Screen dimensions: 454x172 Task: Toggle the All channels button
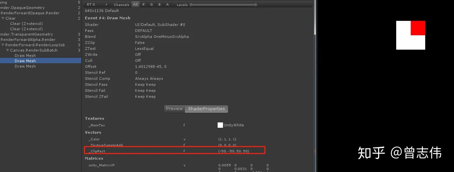(135, 5)
